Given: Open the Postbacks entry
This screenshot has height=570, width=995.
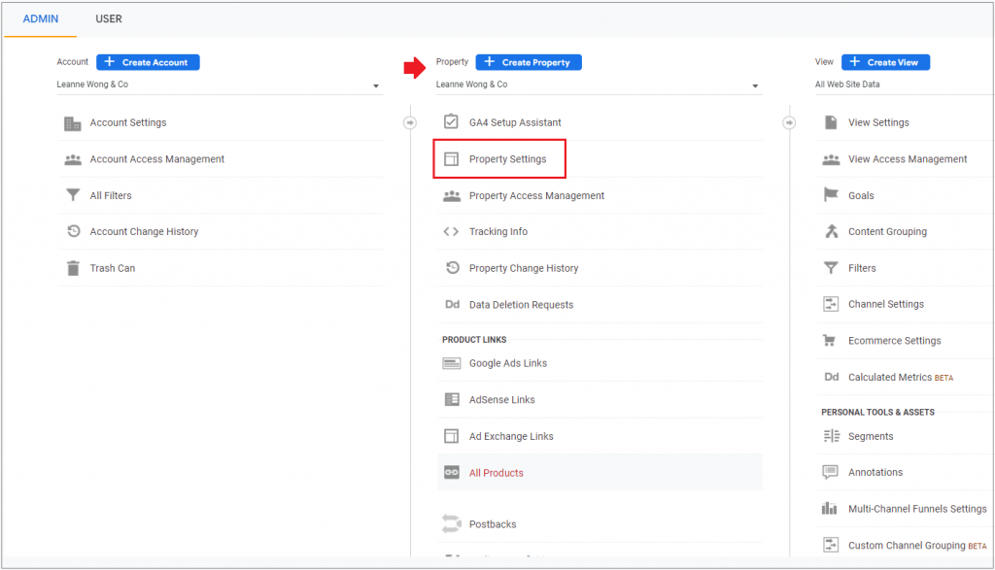Looking at the screenshot, I should (493, 524).
